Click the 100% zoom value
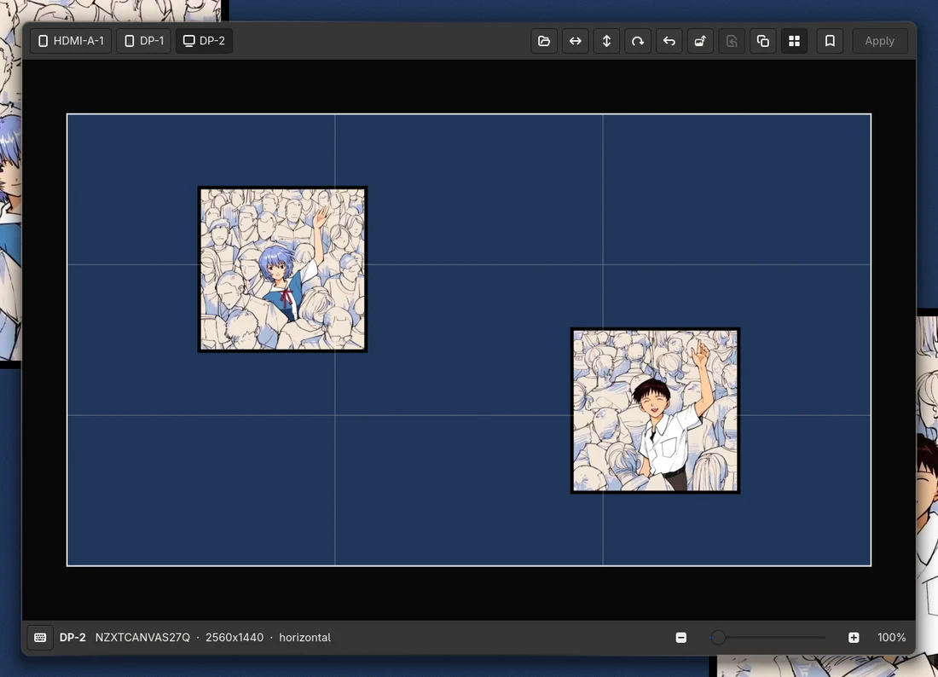Image resolution: width=938 pixels, height=677 pixels. [x=891, y=638]
